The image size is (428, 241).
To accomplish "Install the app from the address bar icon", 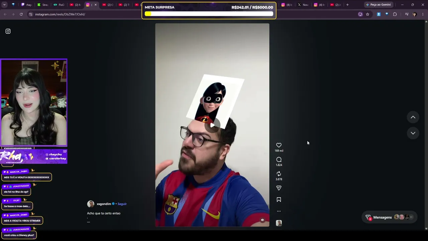I will click(x=360, y=14).
